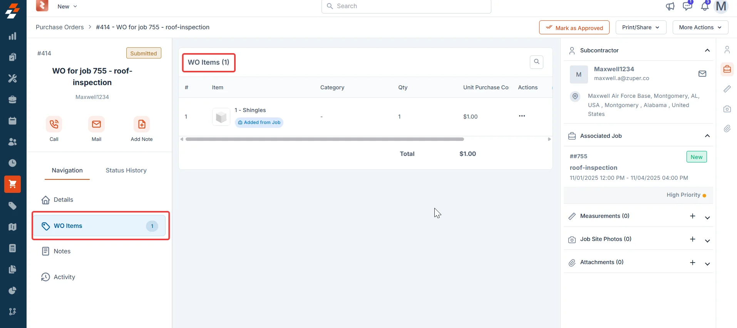Click the Added from Job tag
Screen dimensions: 737x328
(259, 122)
